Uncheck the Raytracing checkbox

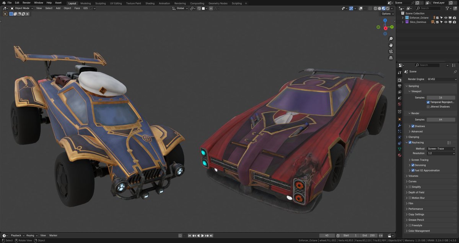pyautogui.click(x=410, y=143)
